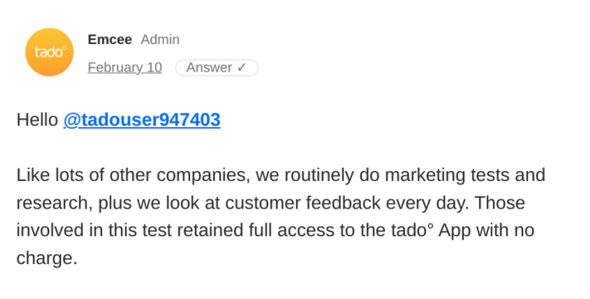Viewport: 590px width, 299px height.
Task: Click the phrase 'marketing tests and'
Action: (x=465, y=175)
